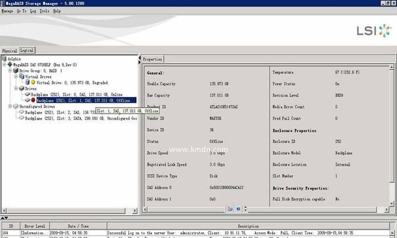The height and width of the screenshot is (238, 397).
Task: Click the SAS Address 0 value
Action: click(226, 187)
